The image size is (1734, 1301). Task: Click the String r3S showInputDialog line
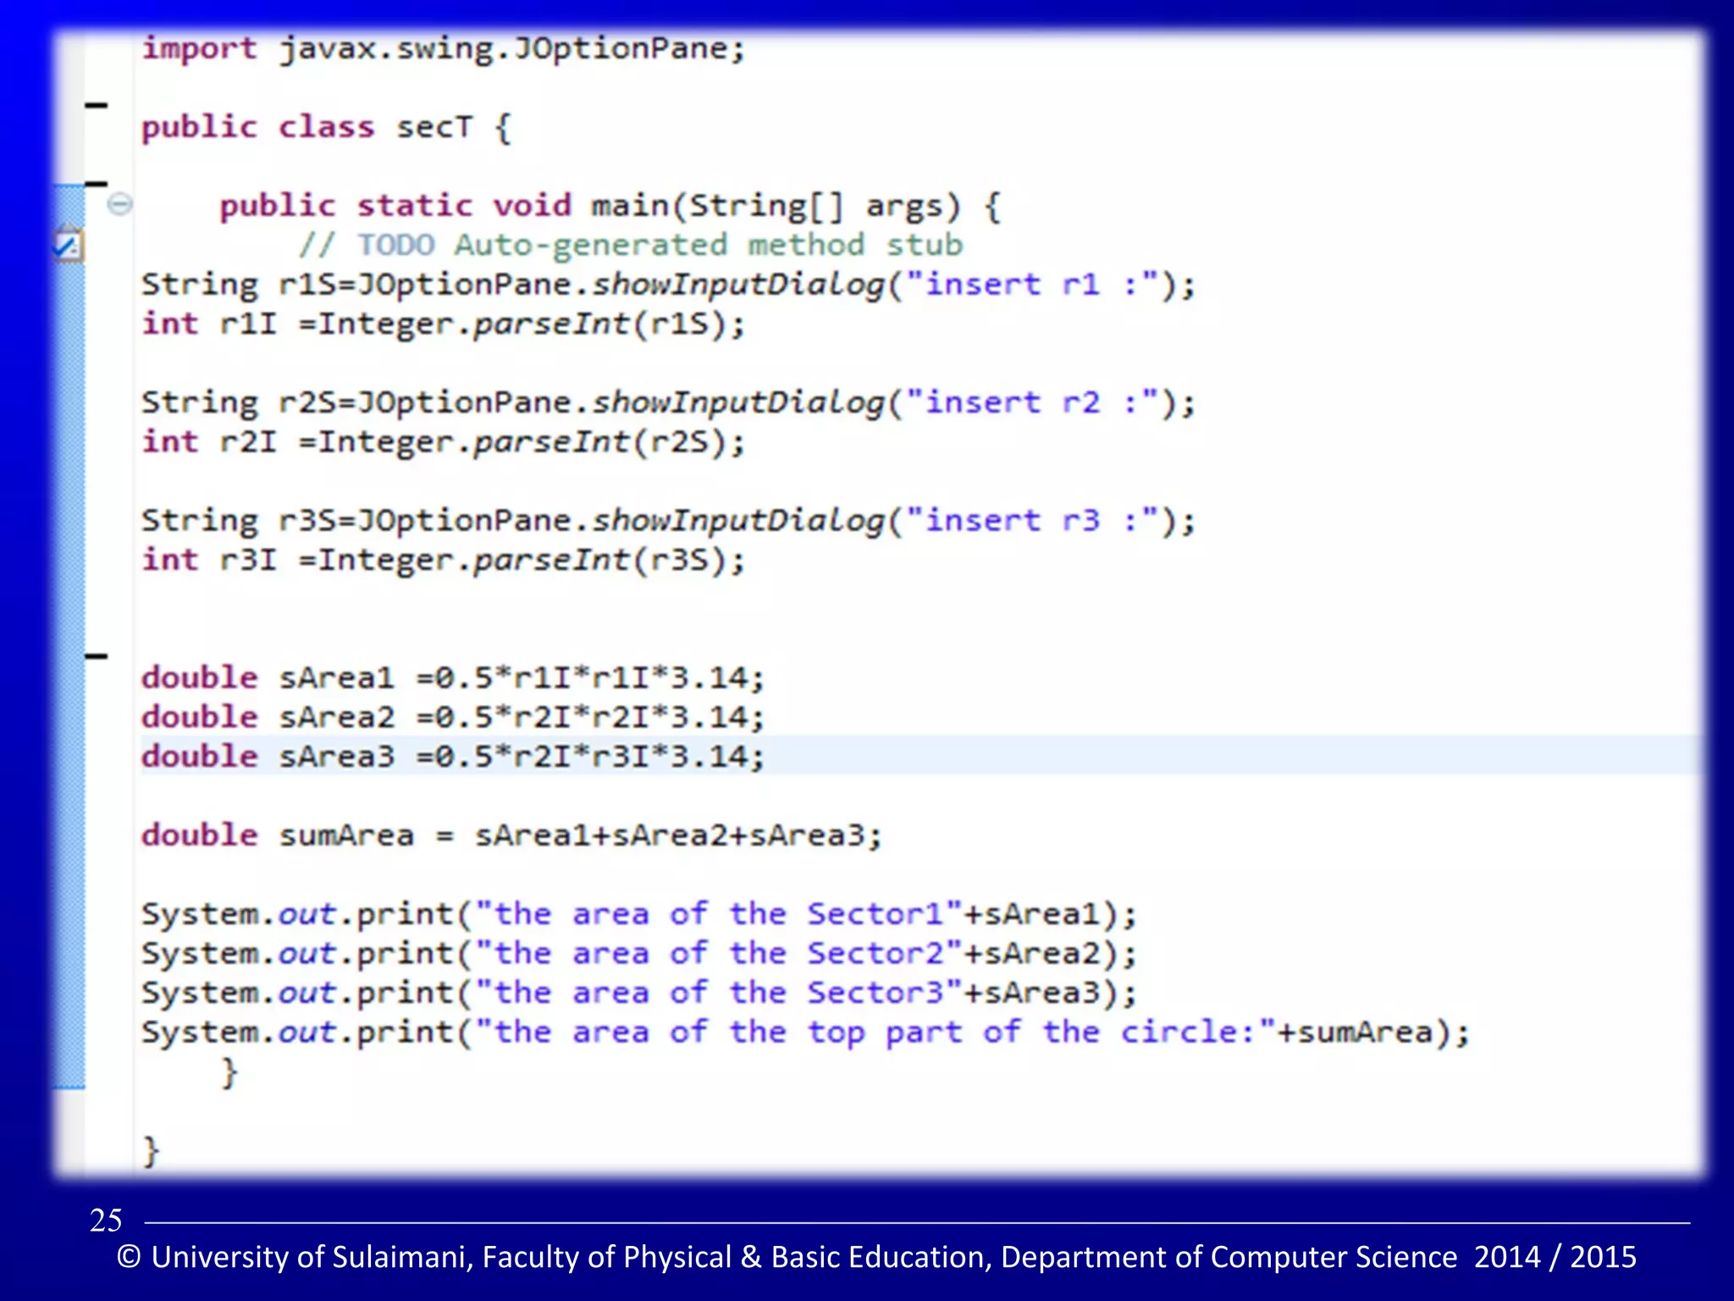(668, 520)
